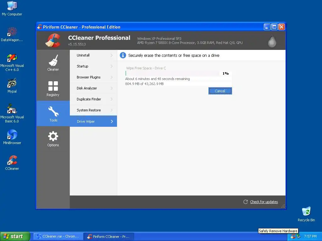Click the CCleaner title bar window icon
Viewport: 322px width, 241px height.
tap(40, 27)
